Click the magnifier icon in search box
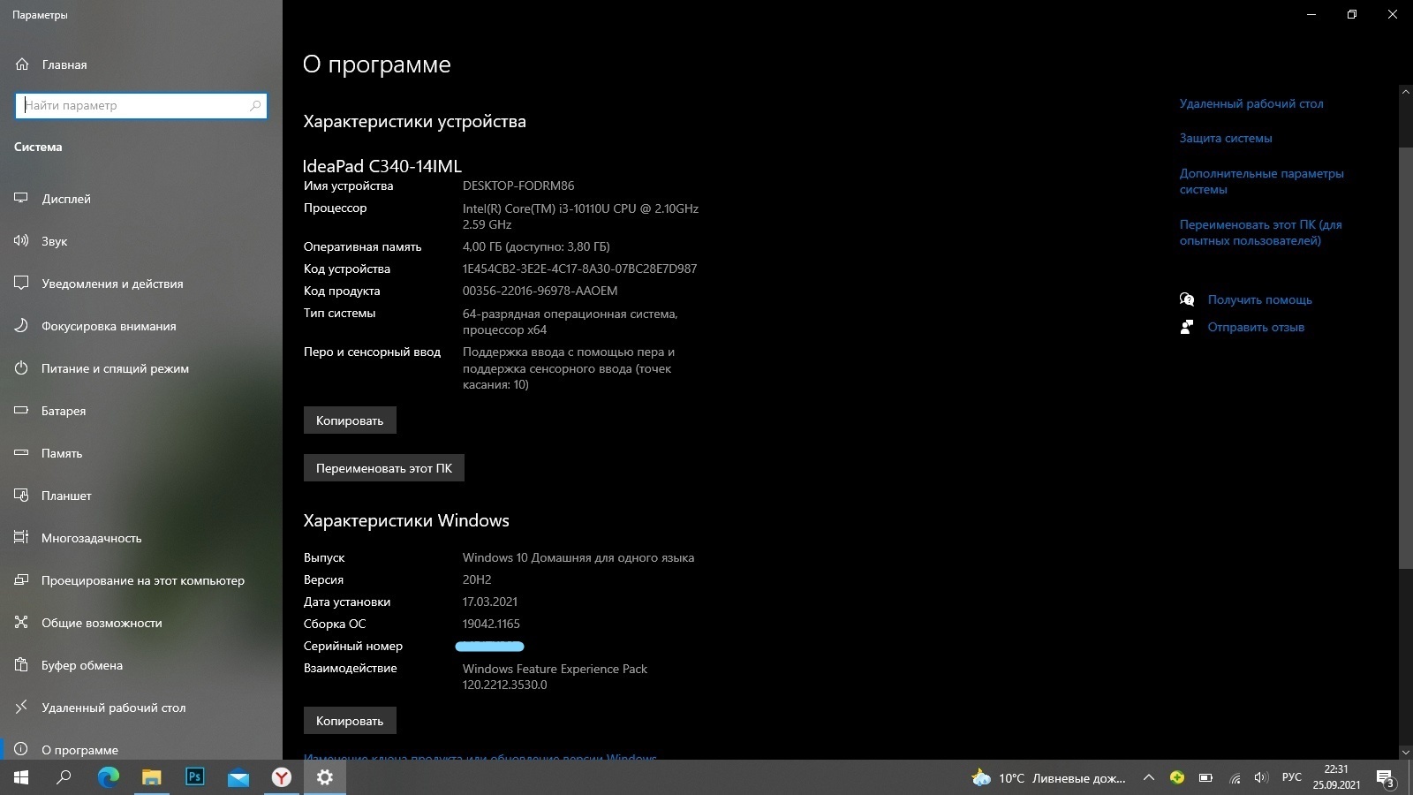The height and width of the screenshot is (795, 1413). click(255, 105)
